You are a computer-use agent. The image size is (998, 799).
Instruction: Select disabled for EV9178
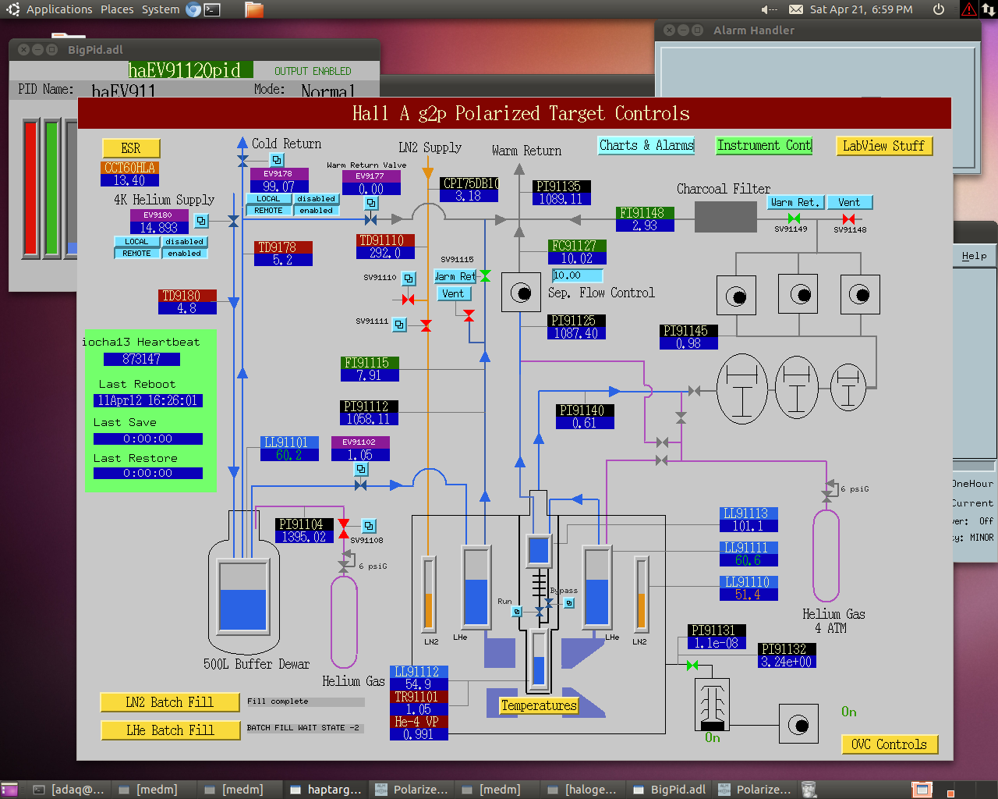[x=317, y=199]
